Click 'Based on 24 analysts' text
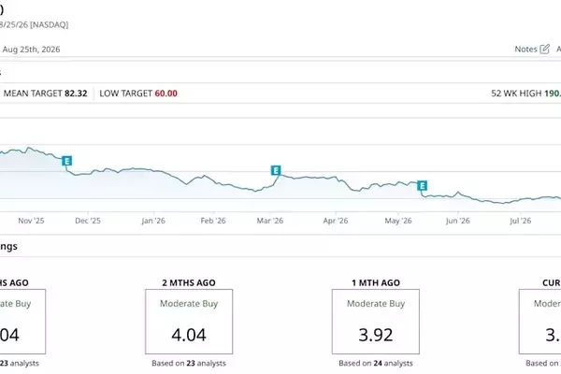 tap(376, 364)
